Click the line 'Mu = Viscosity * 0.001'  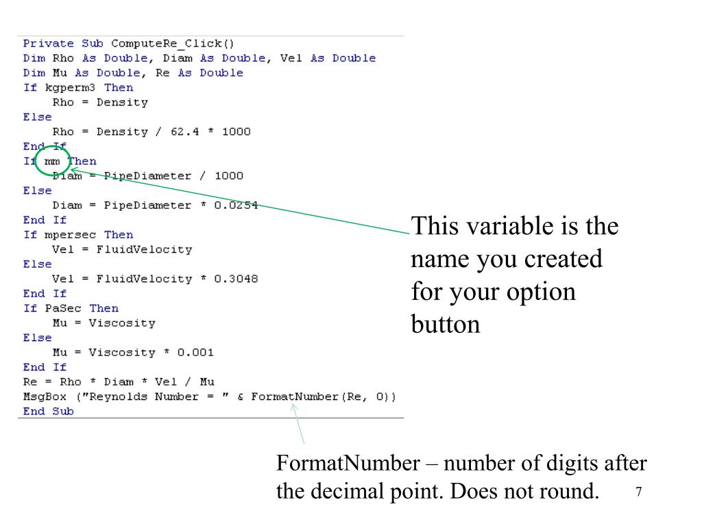134,353
